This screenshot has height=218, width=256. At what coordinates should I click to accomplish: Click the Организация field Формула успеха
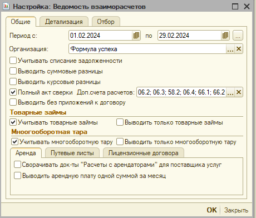pyautogui.click(x=147, y=49)
